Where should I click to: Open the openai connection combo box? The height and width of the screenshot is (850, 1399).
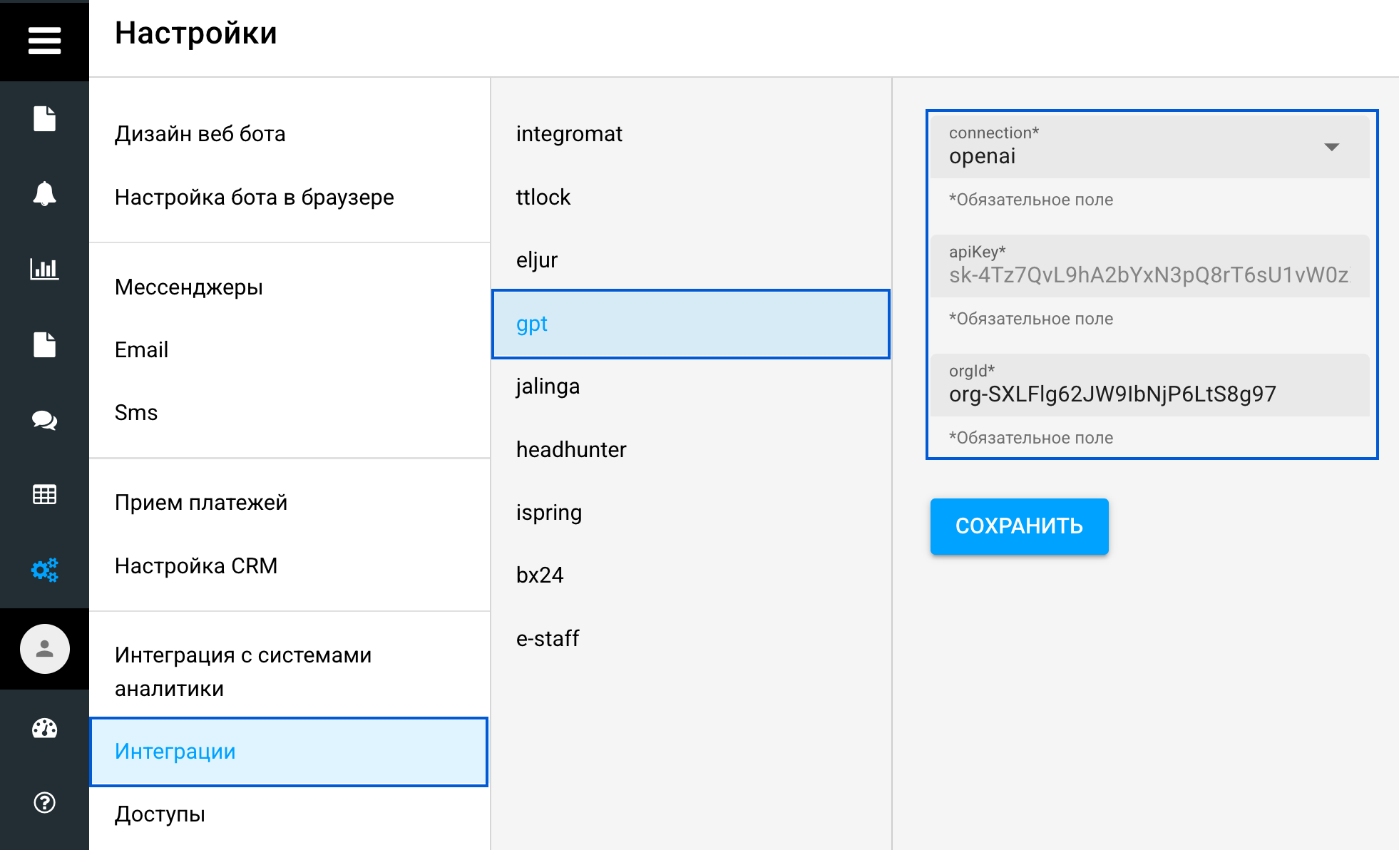[x=1134, y=148]
